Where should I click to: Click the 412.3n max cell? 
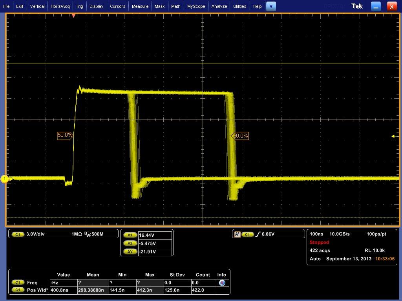[150, 290]
